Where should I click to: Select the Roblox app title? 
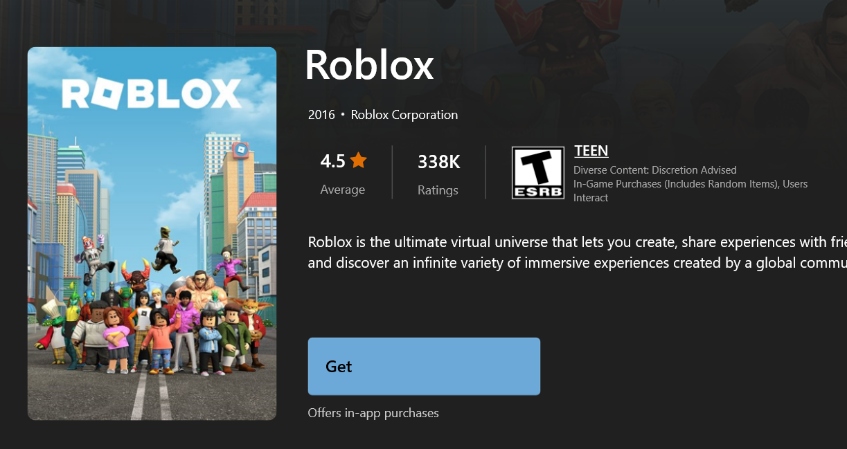[x=370, y=65]
